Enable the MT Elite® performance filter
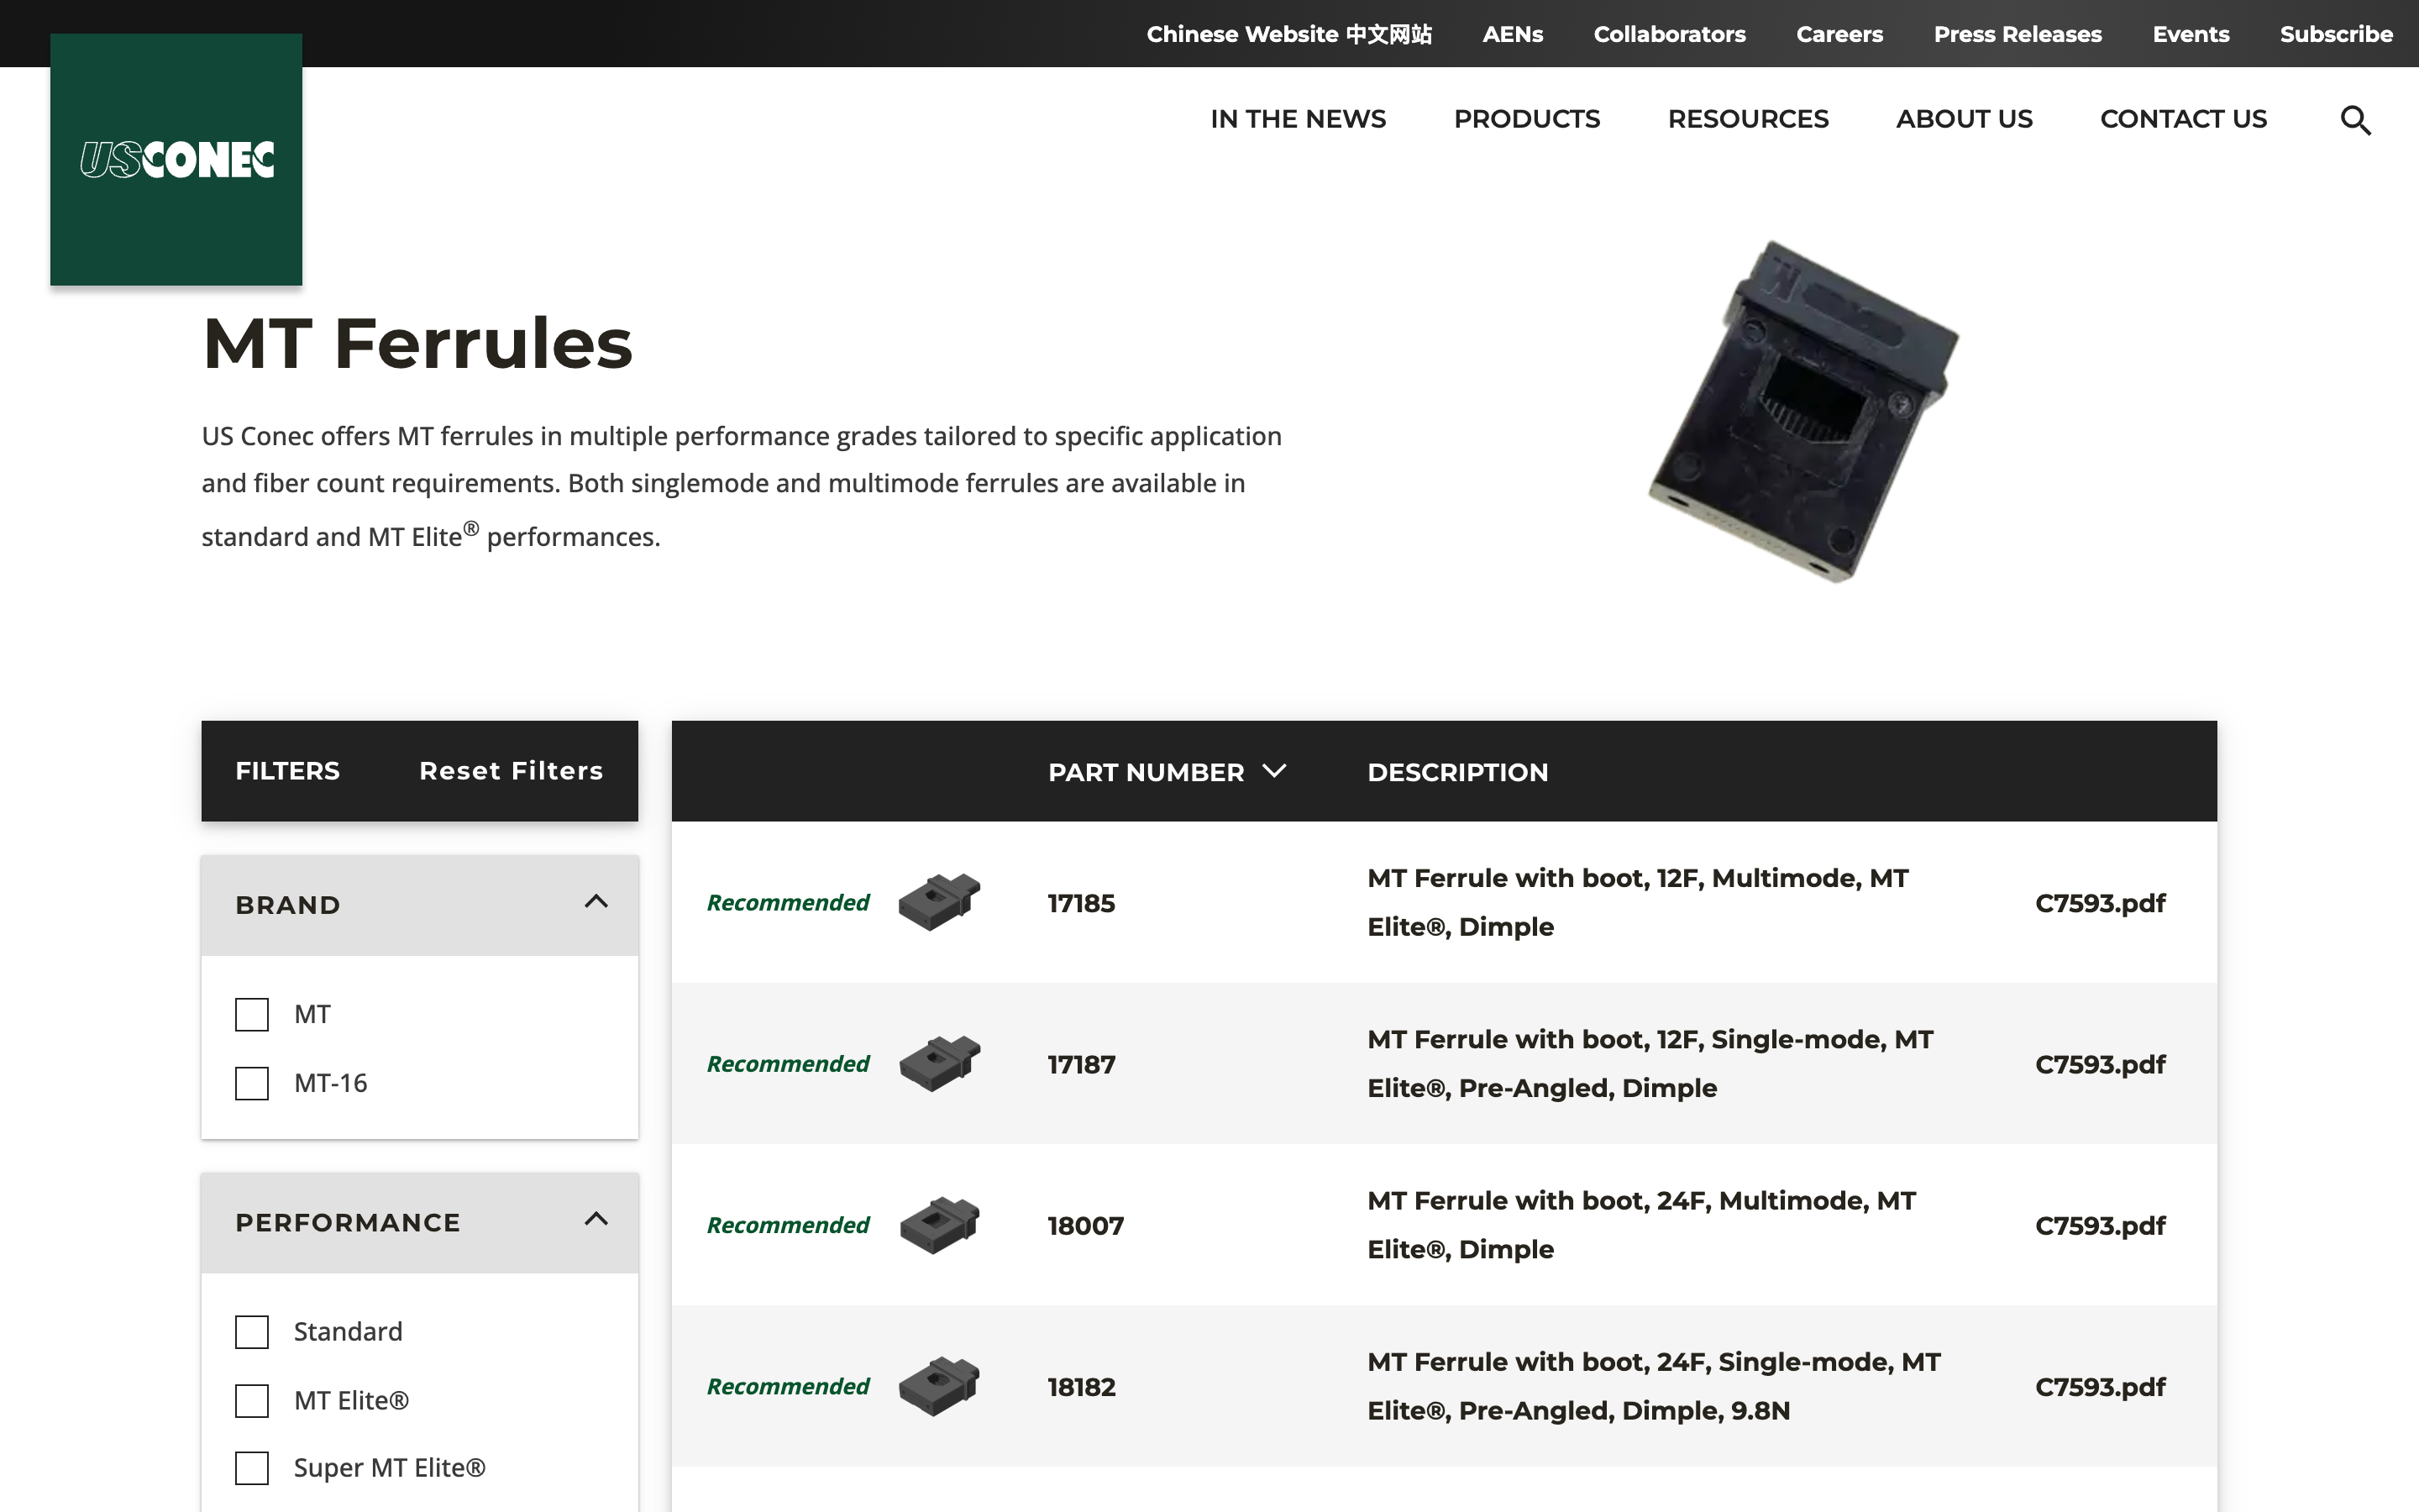This screenshot has height=1512, width=2419. tap(252, 1400)
